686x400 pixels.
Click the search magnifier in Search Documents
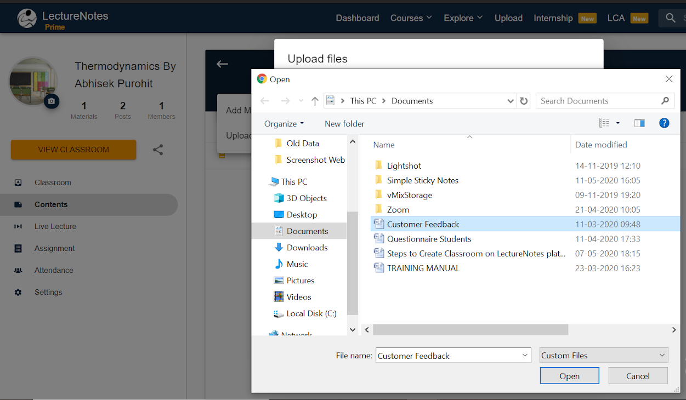(x=665, y=101)
